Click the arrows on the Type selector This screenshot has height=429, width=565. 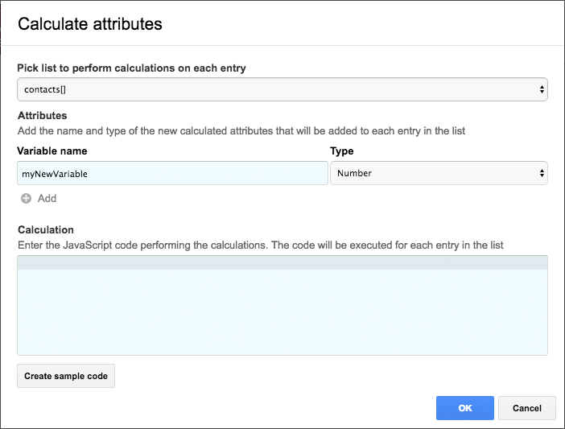click(x=542, y=173)
